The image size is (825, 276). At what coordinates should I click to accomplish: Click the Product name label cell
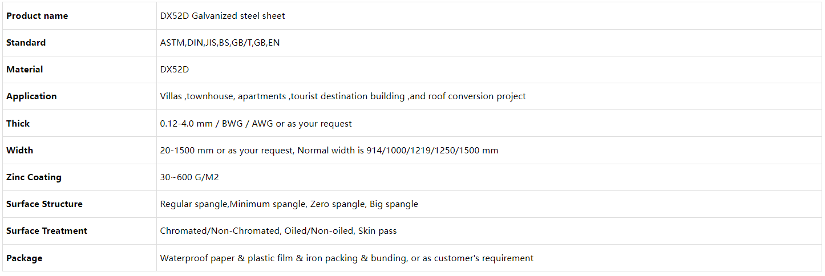click(80, 16)
